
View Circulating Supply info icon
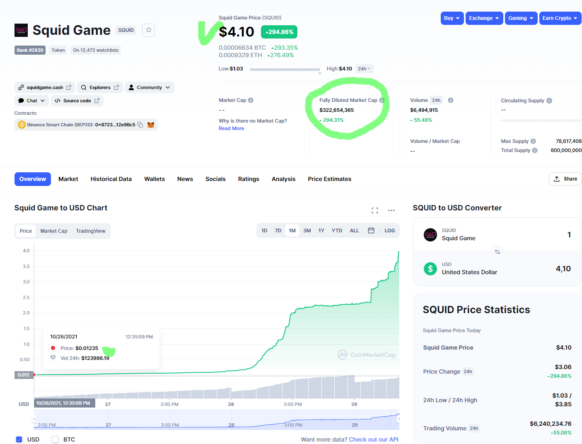click(549, 101)
